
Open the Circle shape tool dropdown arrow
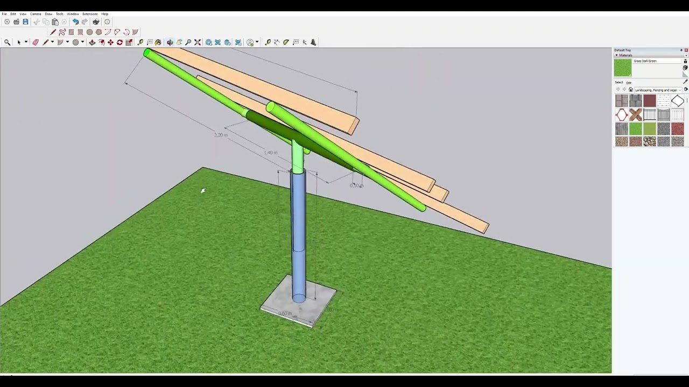point(82,42)
